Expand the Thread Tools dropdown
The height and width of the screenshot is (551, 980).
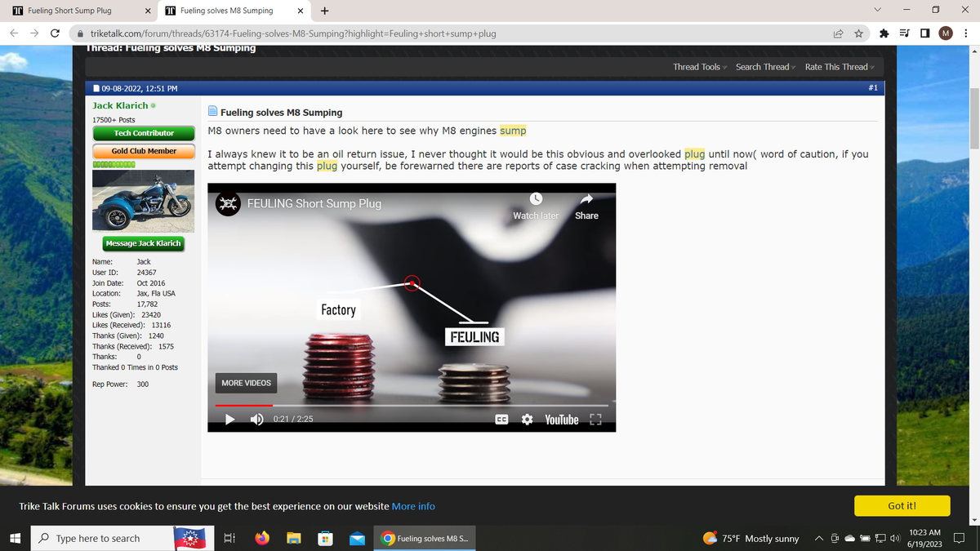[x=700, y=67]
